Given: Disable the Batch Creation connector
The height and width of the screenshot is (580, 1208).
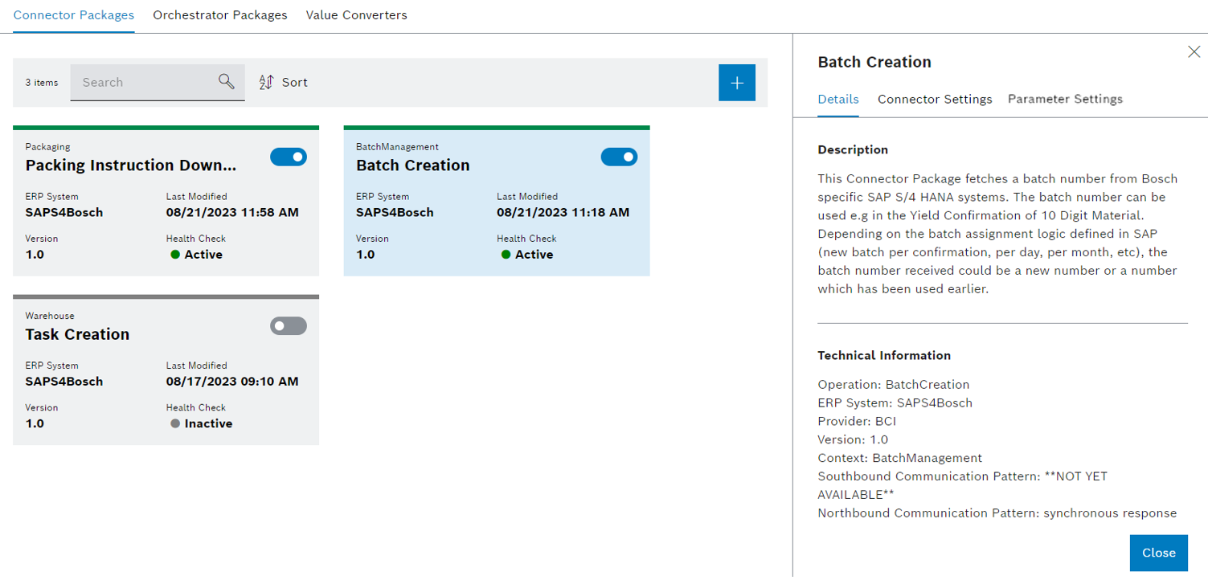Looking at the screenshot, I should (x=619, y=157).
